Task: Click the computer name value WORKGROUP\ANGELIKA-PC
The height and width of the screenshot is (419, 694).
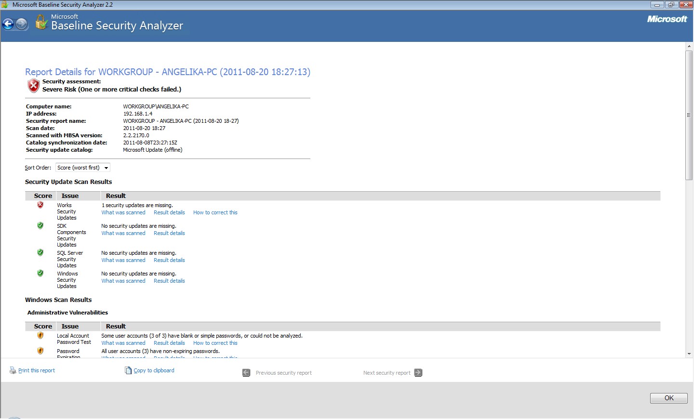Action: point(156,106)
